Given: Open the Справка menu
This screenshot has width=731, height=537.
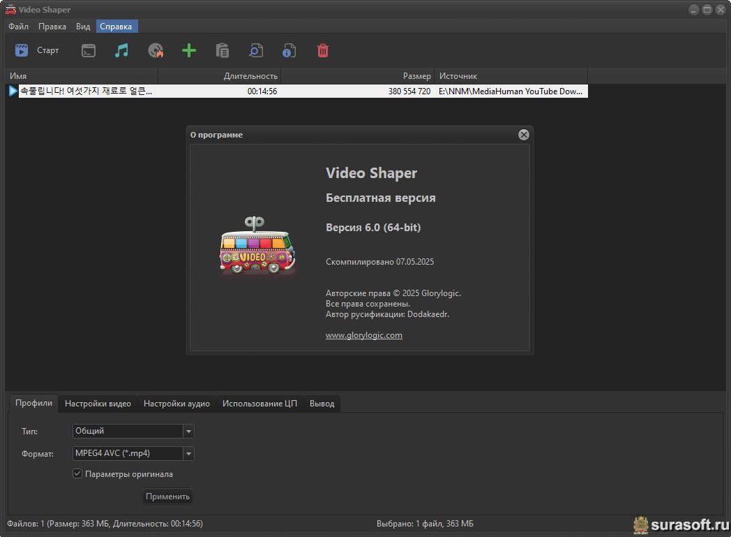Looking at the screenshot, I should tap(116, 27).
